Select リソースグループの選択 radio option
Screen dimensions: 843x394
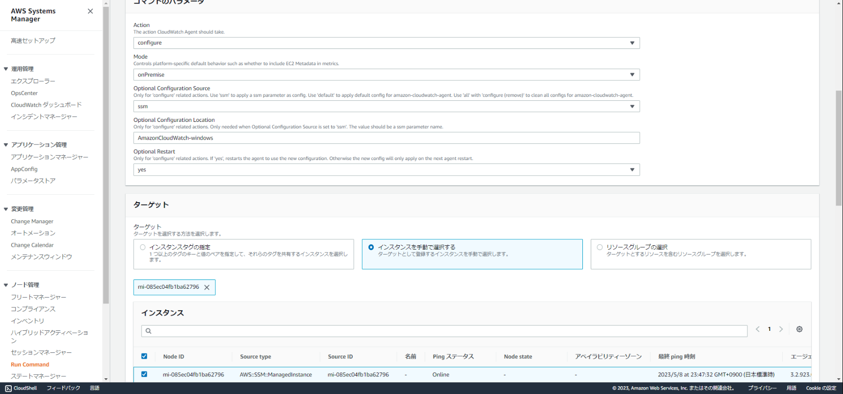tap(600, 247)
